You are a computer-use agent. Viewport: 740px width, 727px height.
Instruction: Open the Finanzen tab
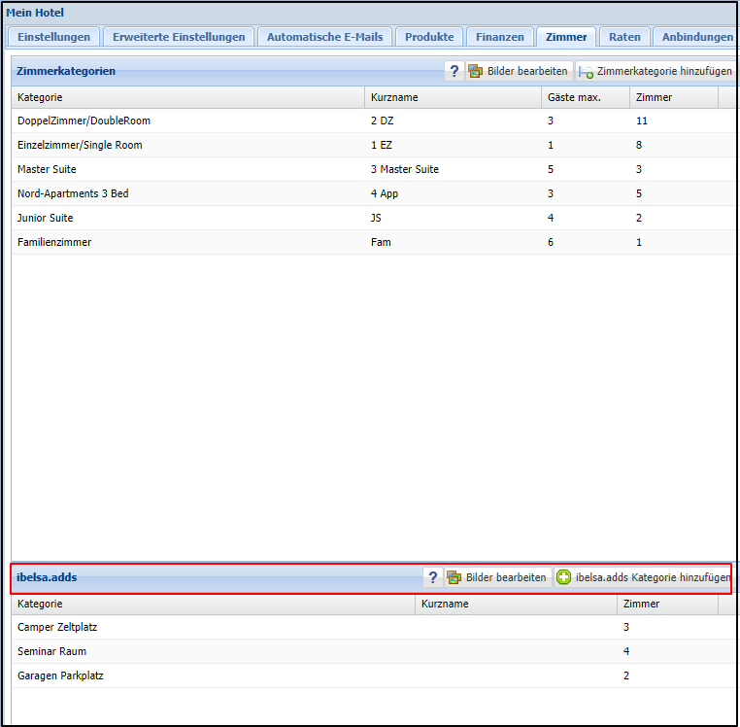[x=499, y=37]
